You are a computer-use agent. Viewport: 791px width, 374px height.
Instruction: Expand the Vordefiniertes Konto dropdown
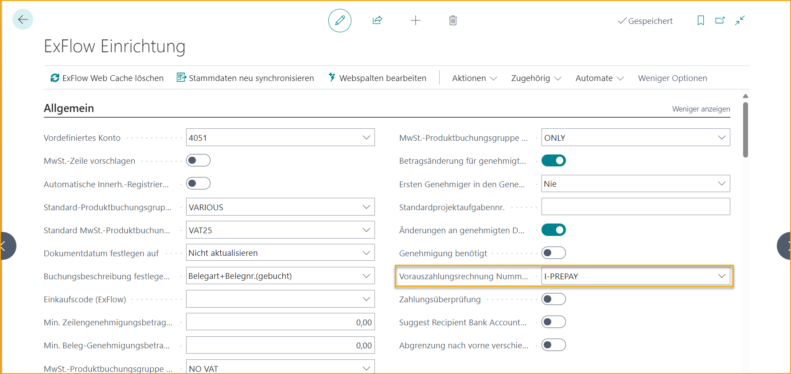click(x=366, y=138)
